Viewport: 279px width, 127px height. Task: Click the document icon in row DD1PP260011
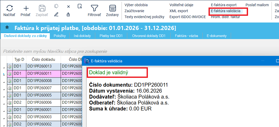tap(10, 73)
